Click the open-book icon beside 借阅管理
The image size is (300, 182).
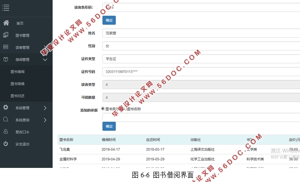pyautogui.click(x=6, y=59)
